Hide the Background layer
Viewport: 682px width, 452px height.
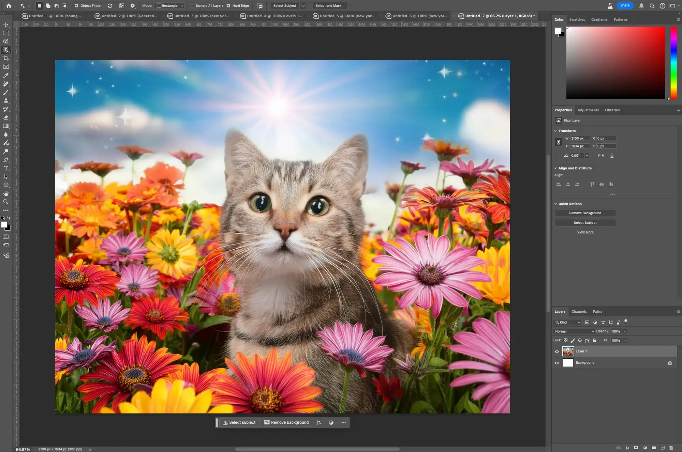557,362
